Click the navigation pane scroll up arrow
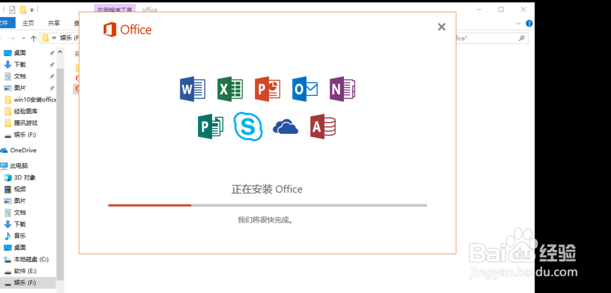The height and width of the screenshot is (293, 611). (x=60, y=51)
